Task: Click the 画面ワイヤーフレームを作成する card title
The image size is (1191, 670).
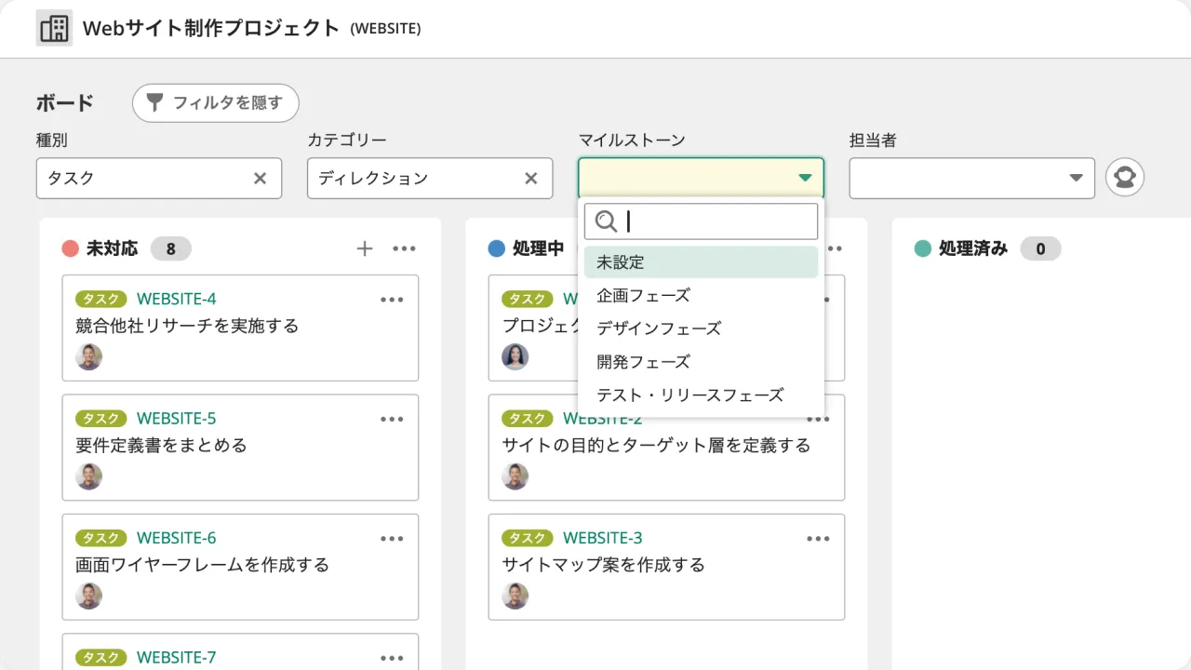Action: click(x=203, y=565)
